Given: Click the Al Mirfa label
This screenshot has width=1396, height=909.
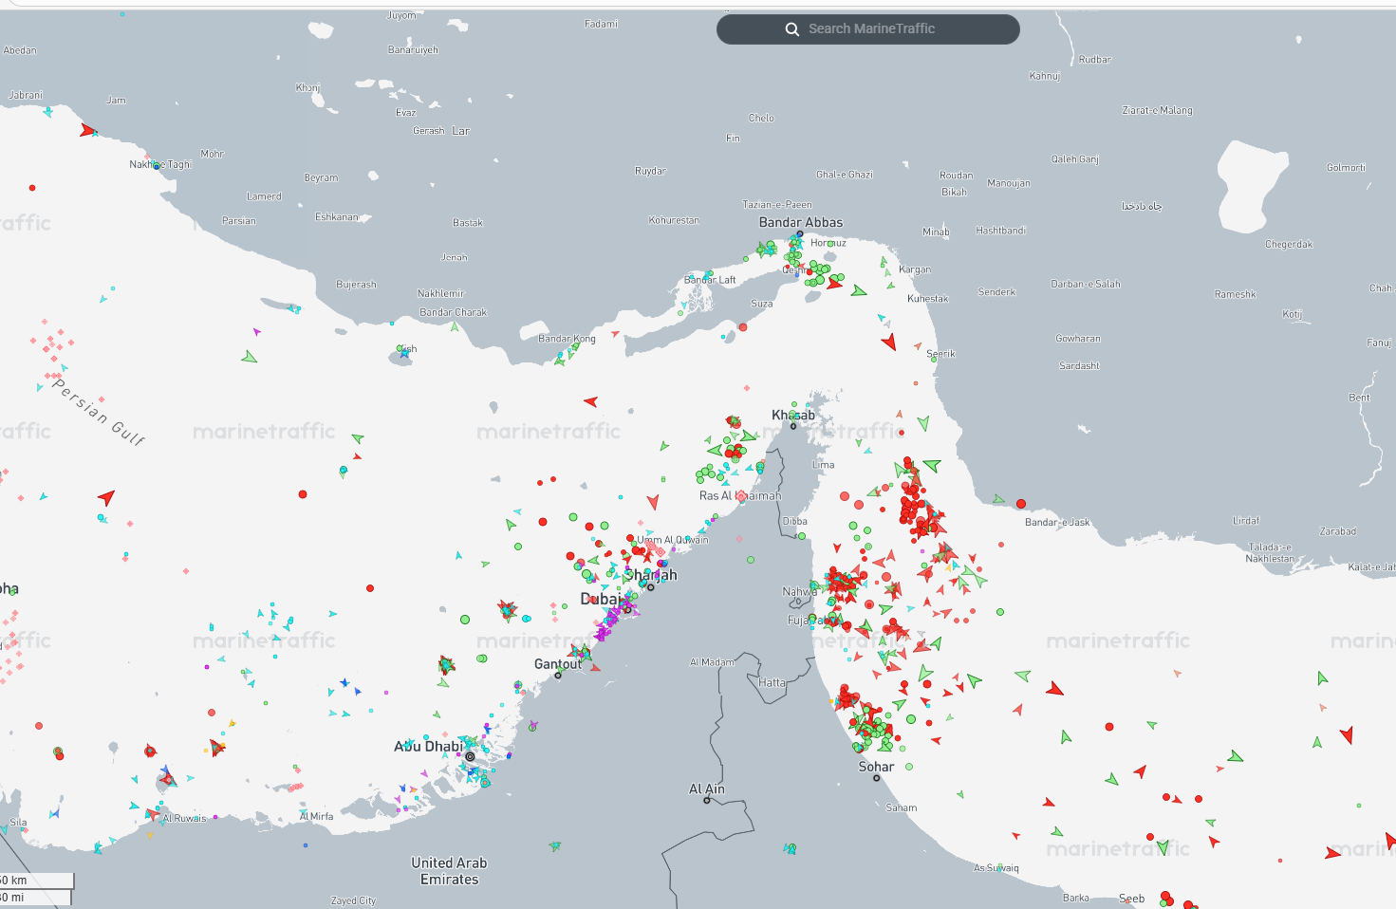Looking at the screenshot, I should coord(316,816).
